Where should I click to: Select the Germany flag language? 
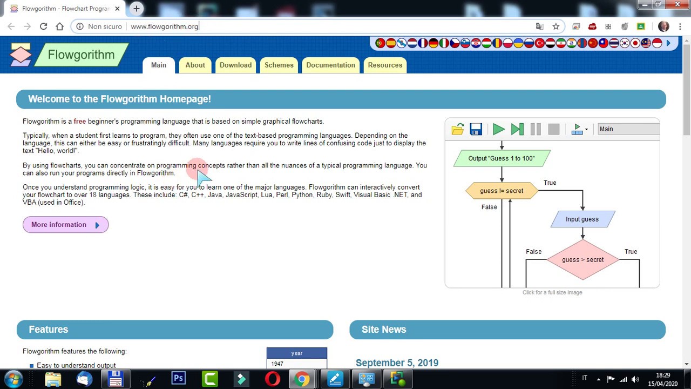point(433,43)
